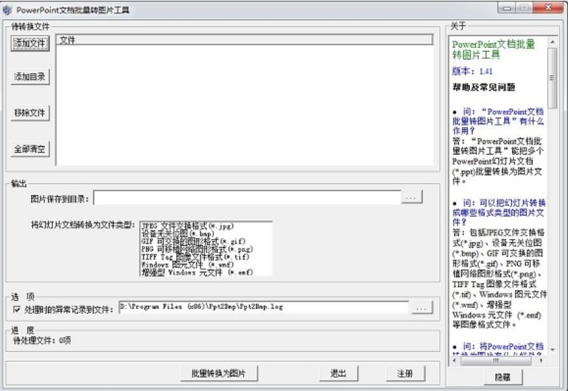The width and height of the screenshot is (568, 391).
Task: Click the 添加目录 button
Action: 30,77
